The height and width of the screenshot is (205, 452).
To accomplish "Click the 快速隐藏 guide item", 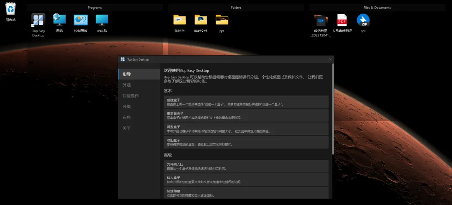I will (x=246, y=192).
